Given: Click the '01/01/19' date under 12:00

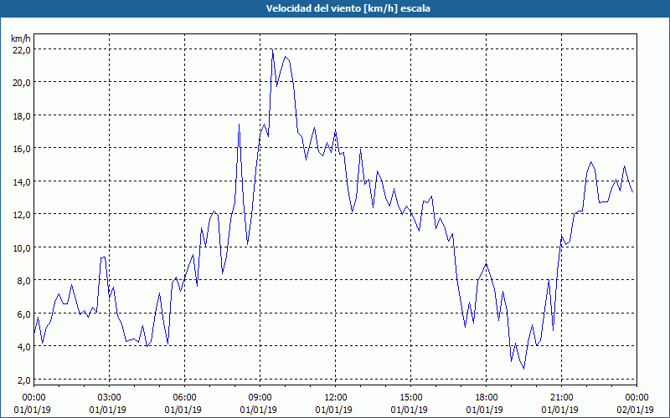Looking at the screenshot, I should click(x=333, y=410).
